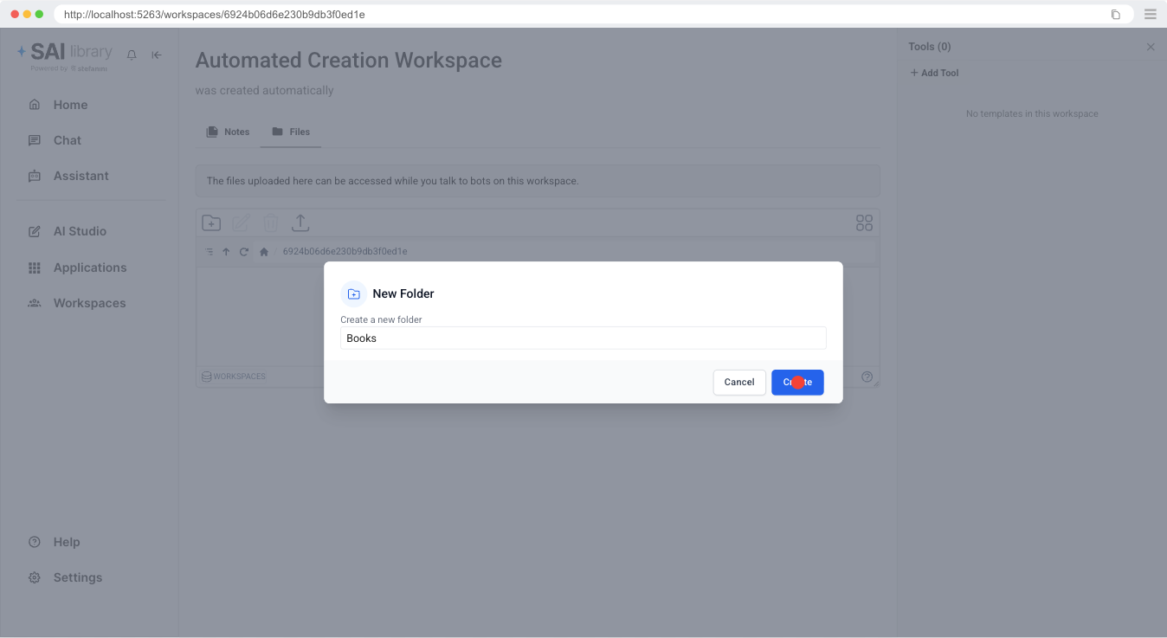1167x638 pixels.
Task: Click the help question-mark icon
Action: [867, 376]
